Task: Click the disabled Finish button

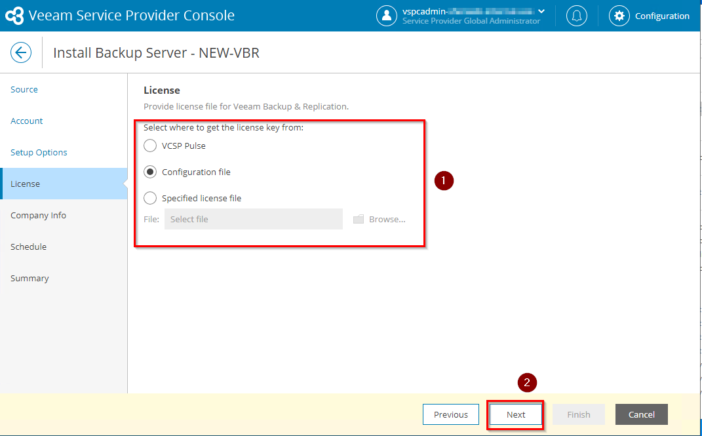Action: coord(578,414)
